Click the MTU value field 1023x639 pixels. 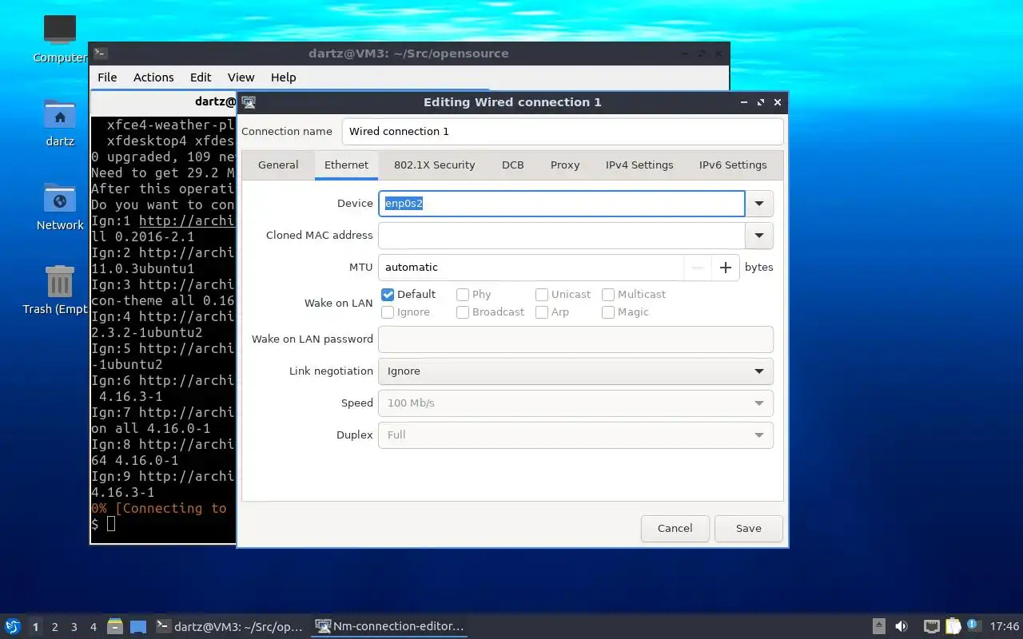tap(531, 268)
